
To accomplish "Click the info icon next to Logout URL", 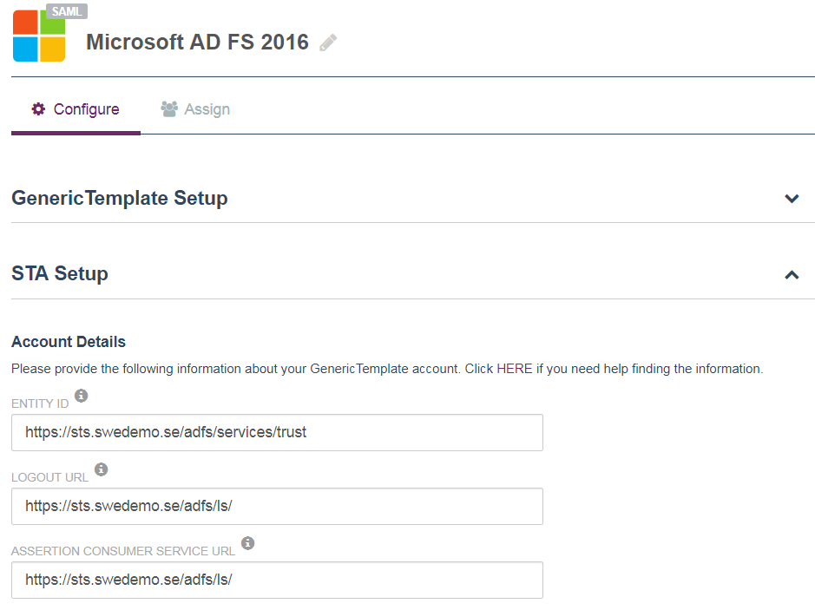I will 101,469.
